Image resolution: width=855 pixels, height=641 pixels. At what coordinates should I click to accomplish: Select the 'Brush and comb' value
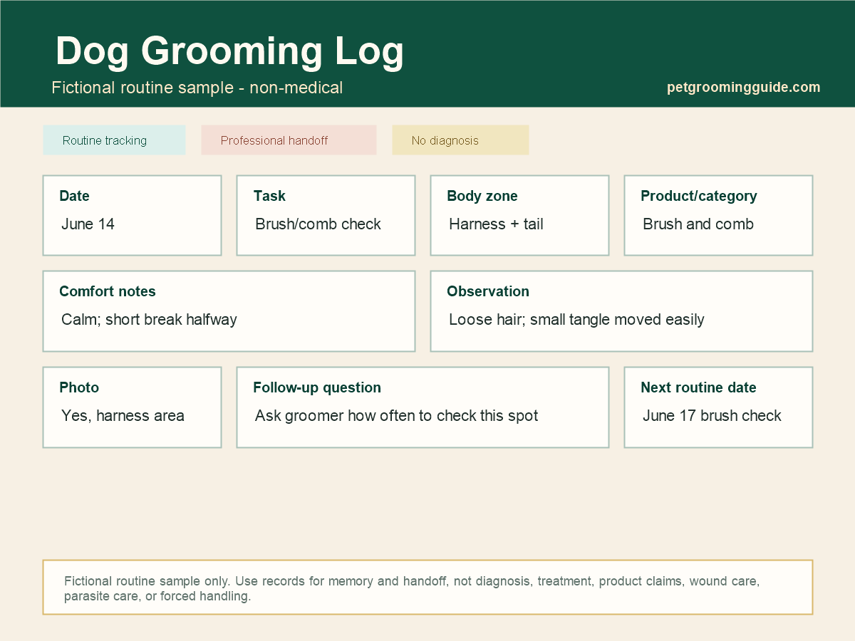click(698, 224)
